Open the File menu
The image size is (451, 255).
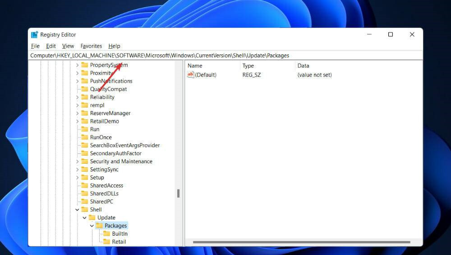click(35, 46)
